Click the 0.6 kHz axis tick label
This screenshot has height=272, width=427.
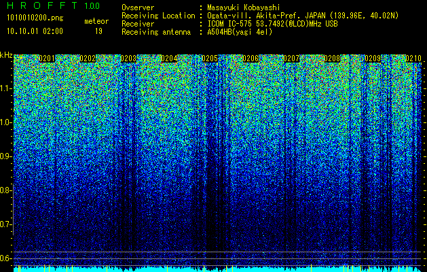coord(6,258)
